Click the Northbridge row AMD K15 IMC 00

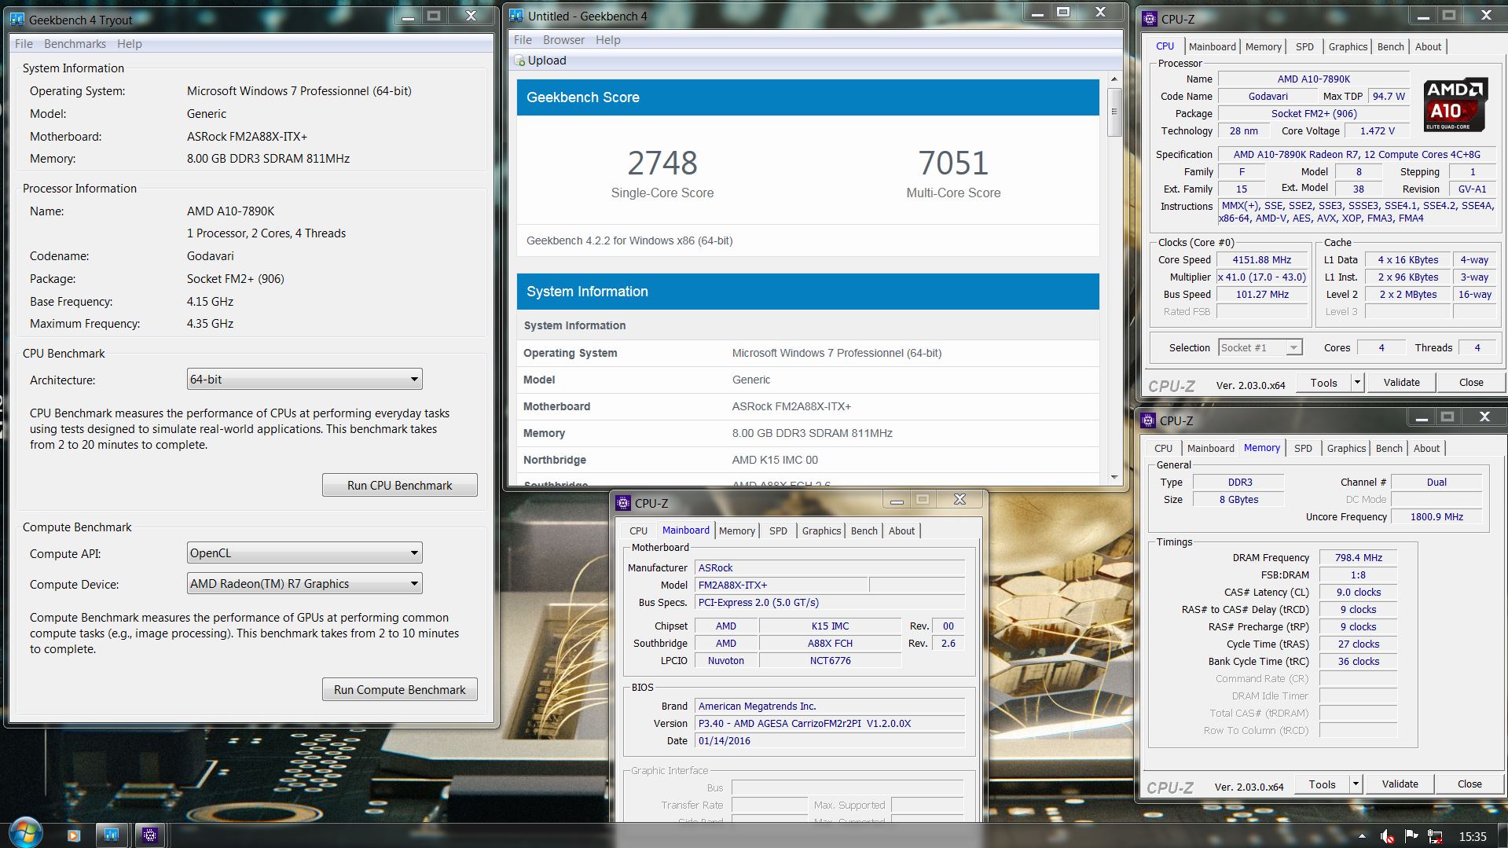808,460
